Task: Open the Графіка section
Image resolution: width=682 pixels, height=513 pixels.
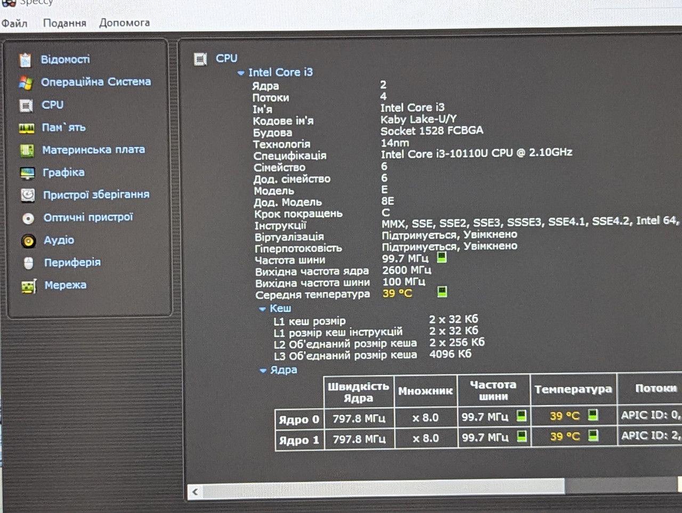Action: tap(63, 173)
